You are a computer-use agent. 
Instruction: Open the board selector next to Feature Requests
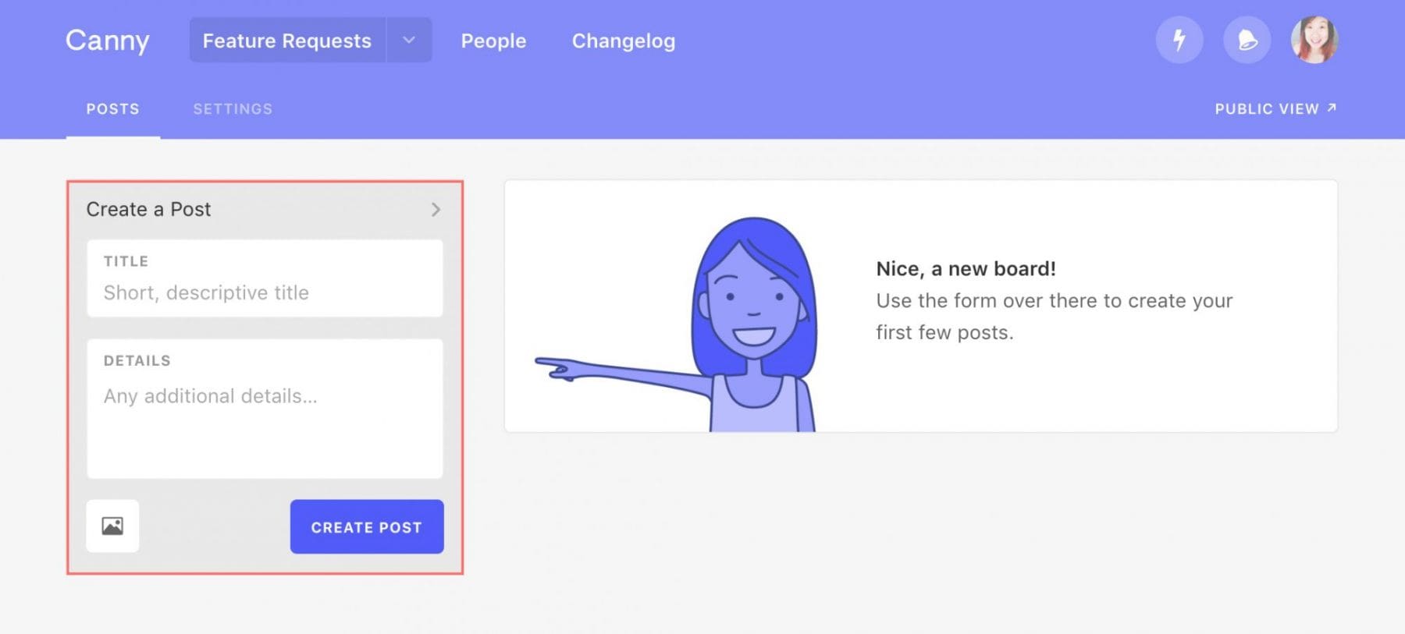pyautogui.click(x=408, y=41)
